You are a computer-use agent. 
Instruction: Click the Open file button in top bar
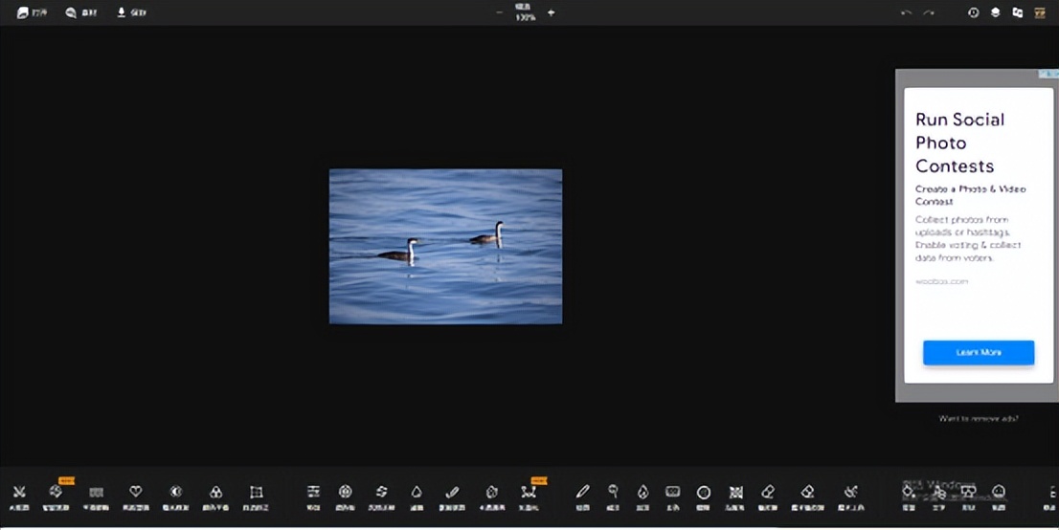pyautogui.click(x=32, y=13)
